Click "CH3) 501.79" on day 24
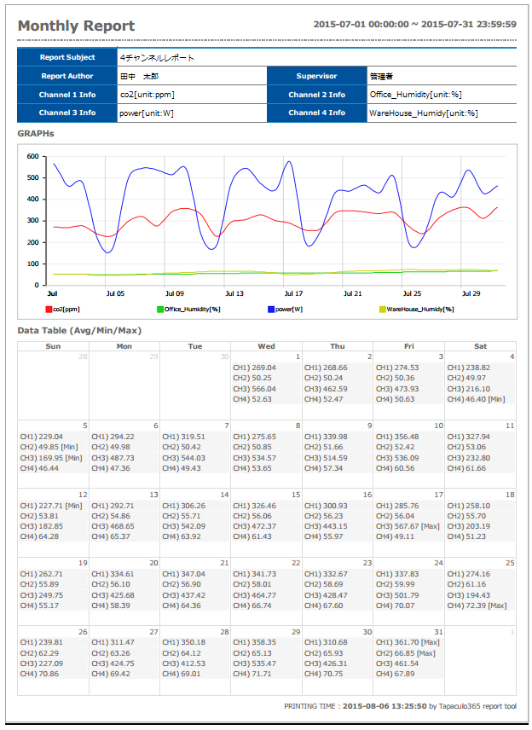The height and width of the screenshot is (730, 532). pyautogui.click(x=397, y=595)
